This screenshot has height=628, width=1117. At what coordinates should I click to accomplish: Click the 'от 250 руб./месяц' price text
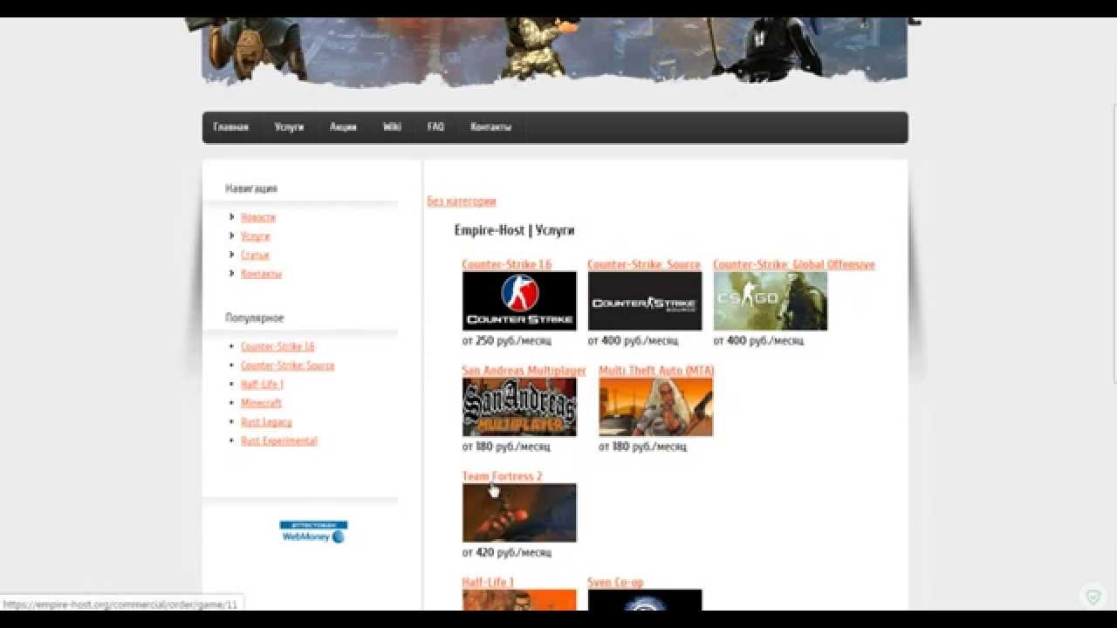pos(507,341)
